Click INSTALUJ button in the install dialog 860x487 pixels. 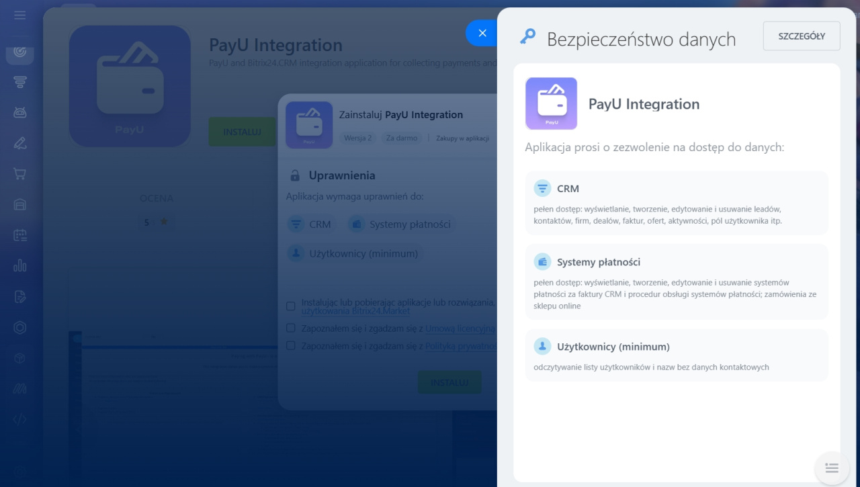(449, 382)
